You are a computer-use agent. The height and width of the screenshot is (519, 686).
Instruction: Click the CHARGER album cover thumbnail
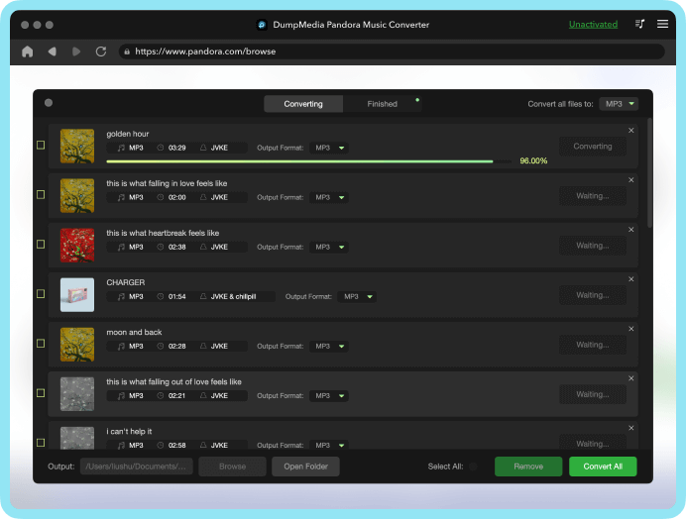pos(77,295)
